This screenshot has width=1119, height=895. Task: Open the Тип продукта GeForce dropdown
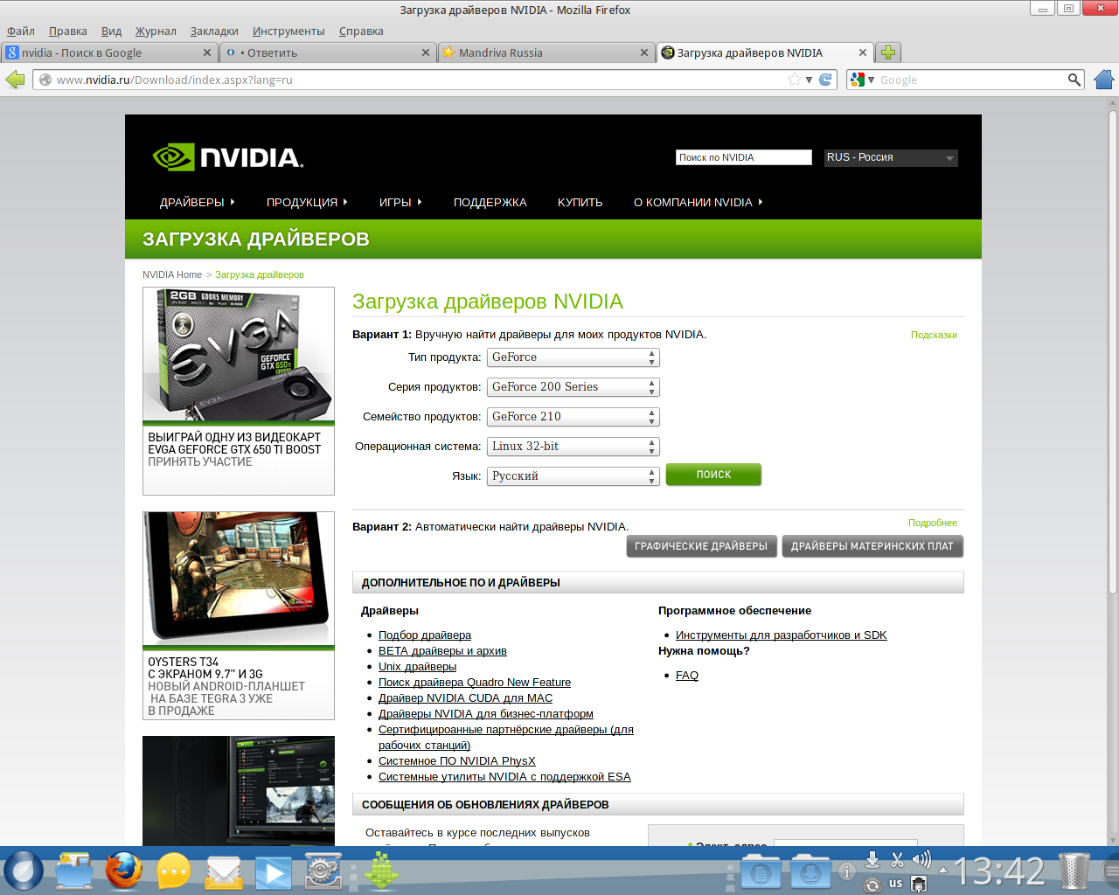573,357
